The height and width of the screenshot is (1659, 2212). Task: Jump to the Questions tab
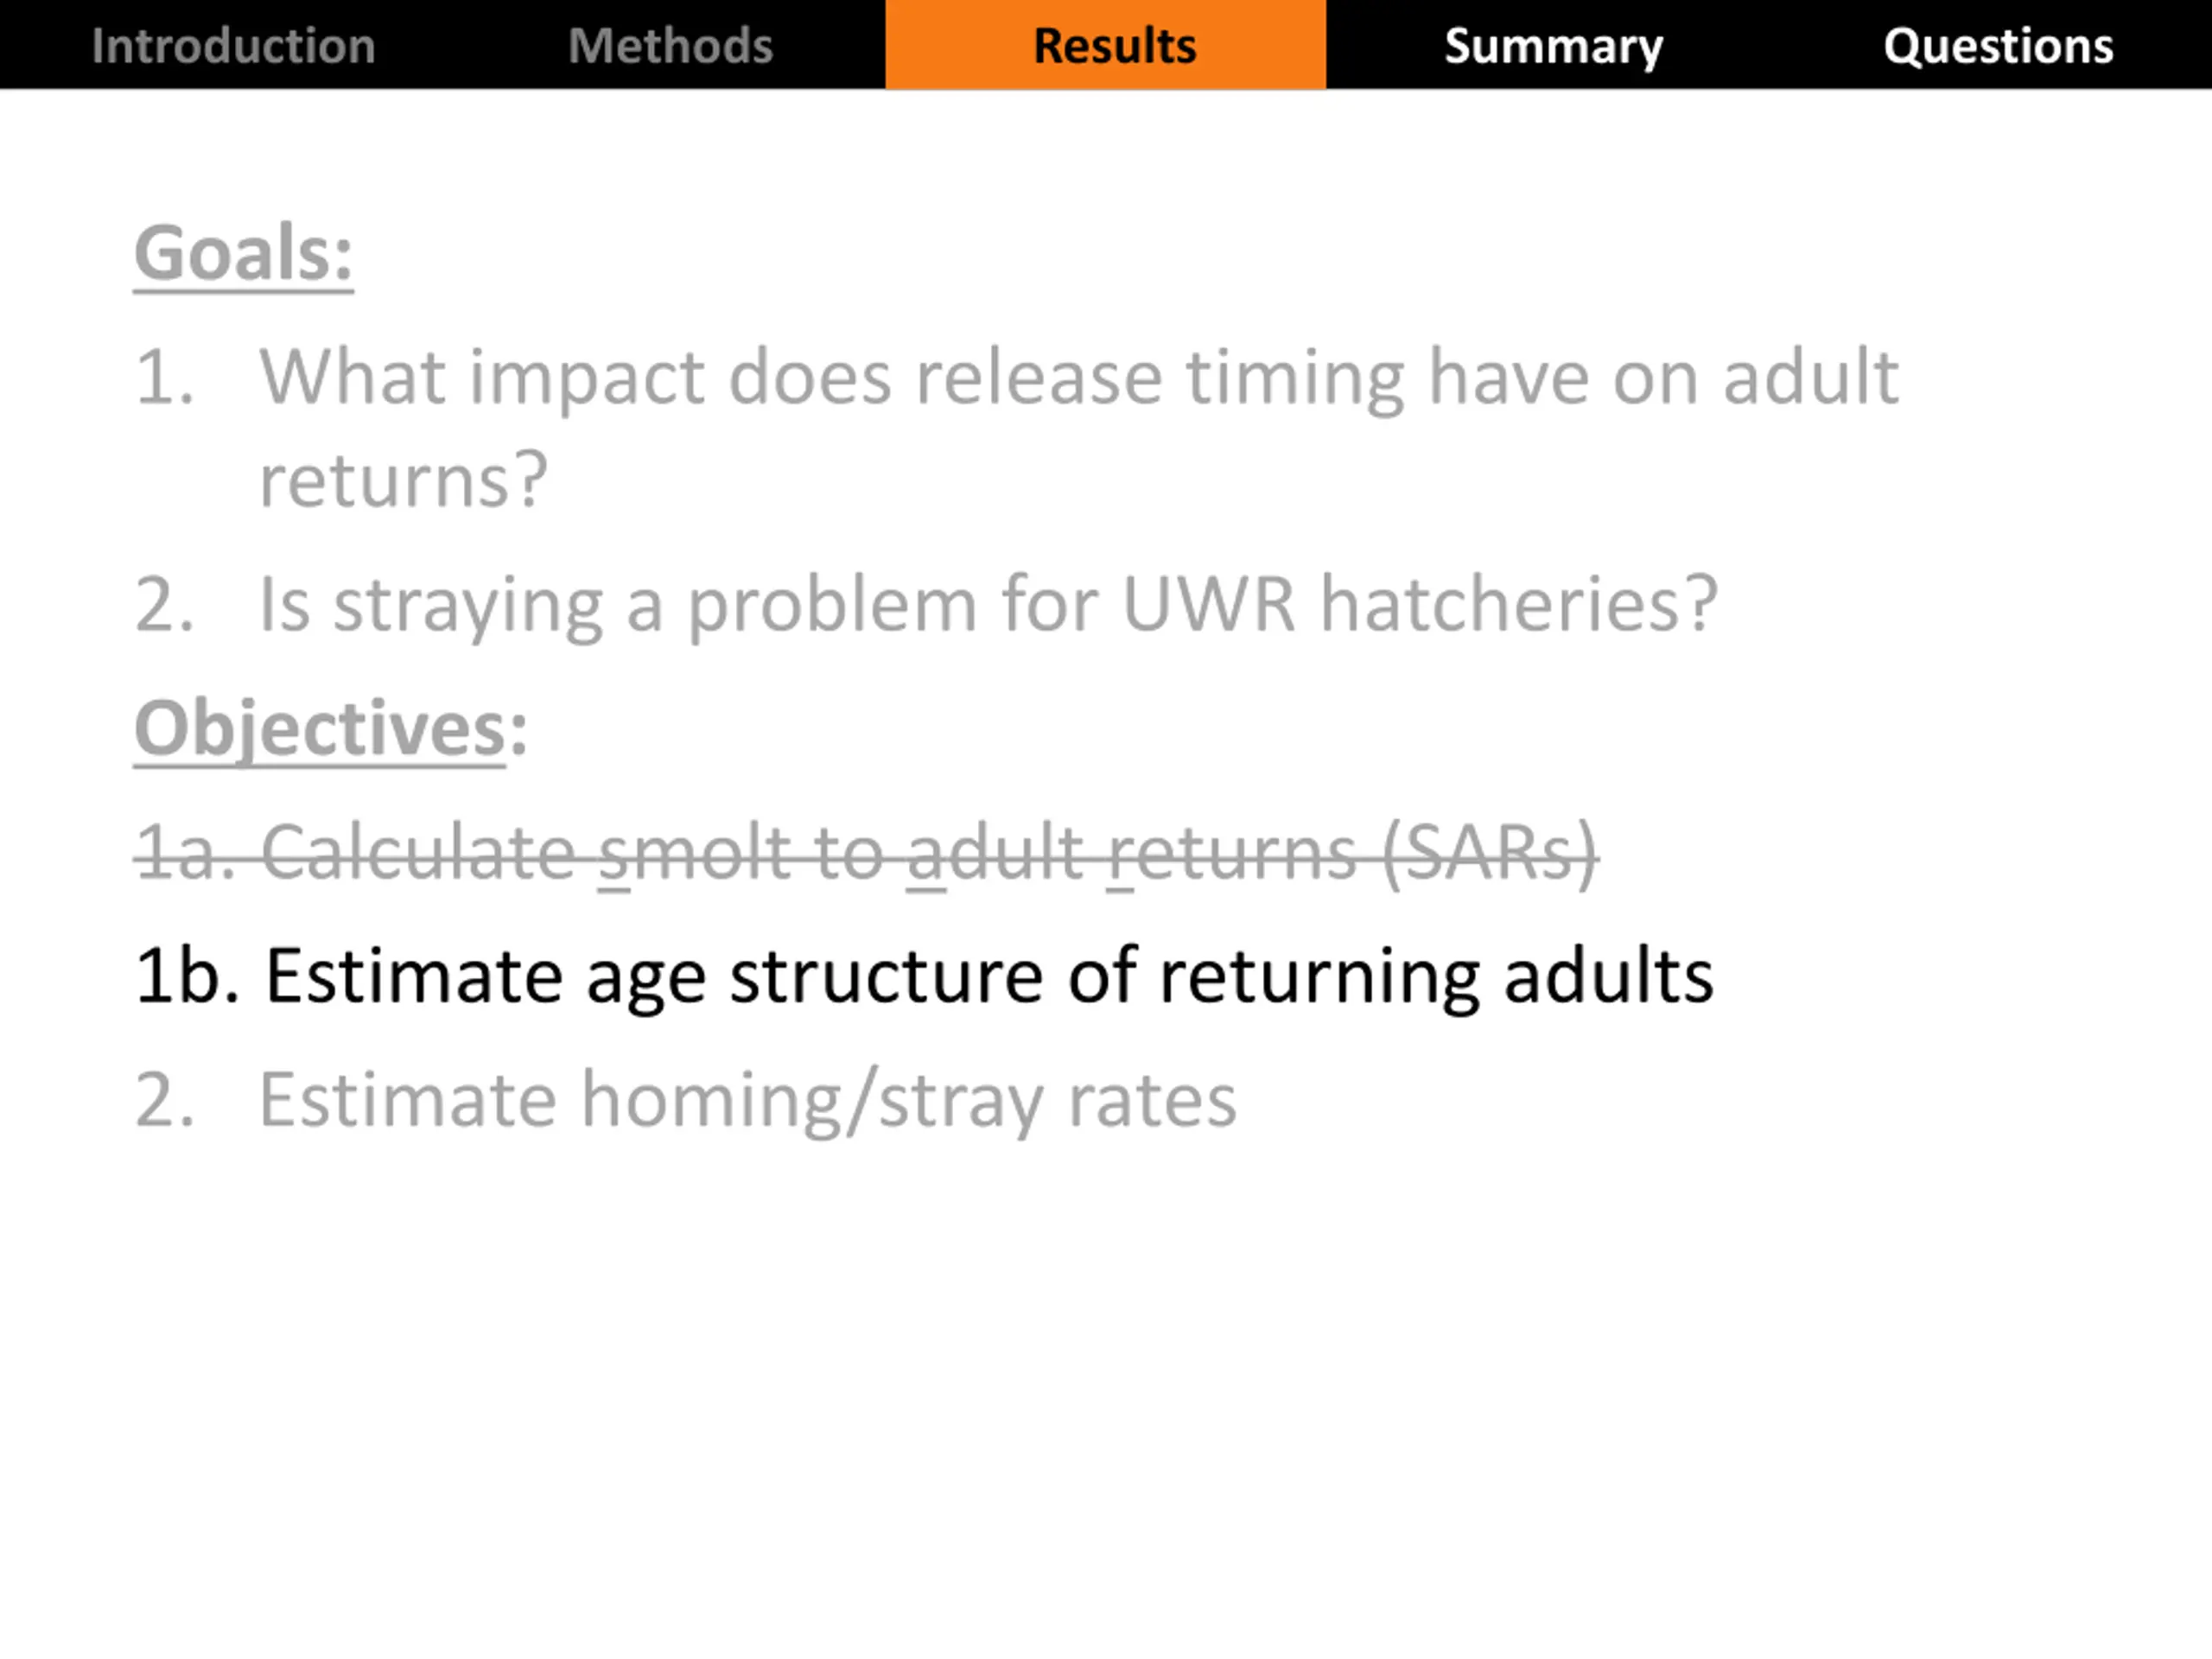tap(1998, 47)
